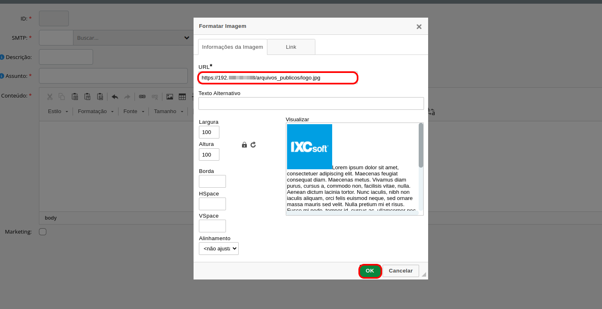The height and width of the screenshot is (309, 602).
Task: Click the Redo arrow icon
Action: coord(127,97)
